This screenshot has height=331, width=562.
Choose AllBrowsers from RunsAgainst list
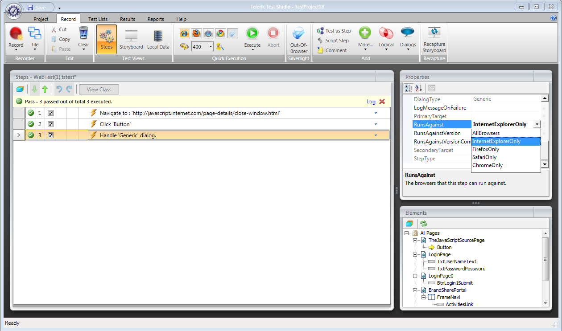coord(506,133)
